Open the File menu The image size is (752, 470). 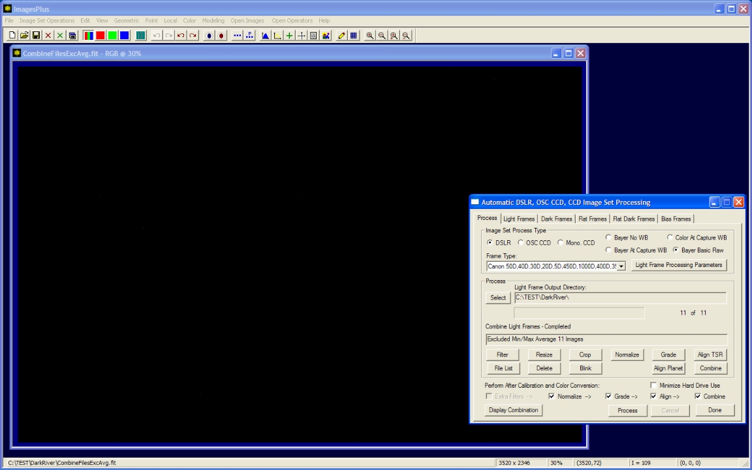(9, 21)
